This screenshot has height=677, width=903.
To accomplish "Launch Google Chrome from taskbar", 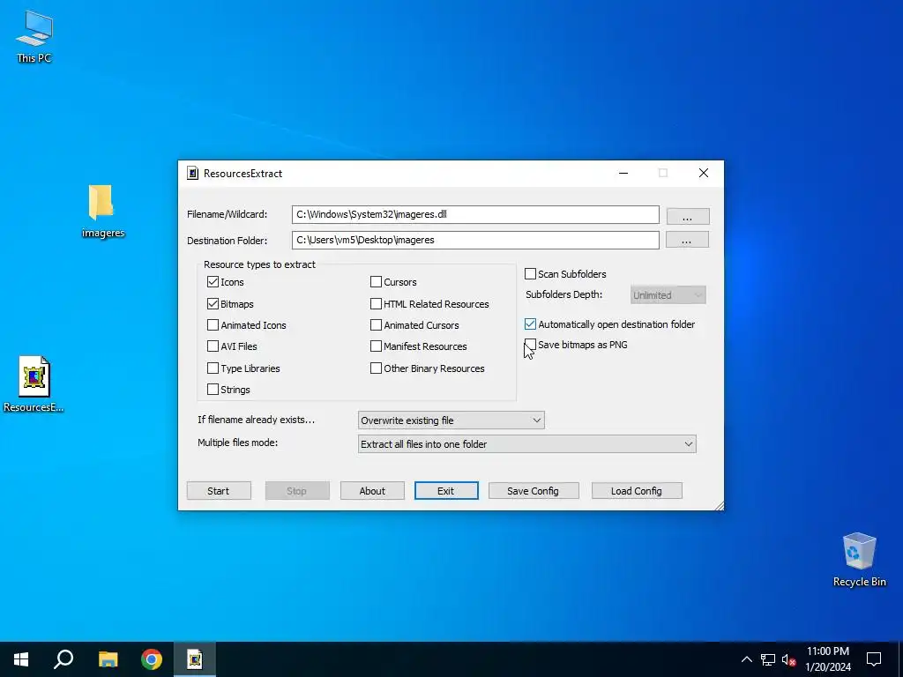I will (x=152, y=659).
